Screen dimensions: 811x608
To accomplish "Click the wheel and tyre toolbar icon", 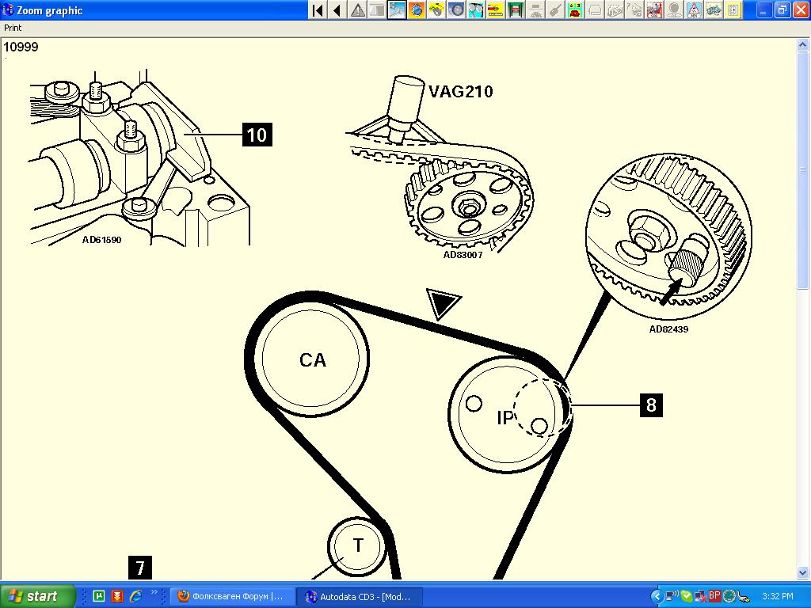I will [x=456, y=10].
